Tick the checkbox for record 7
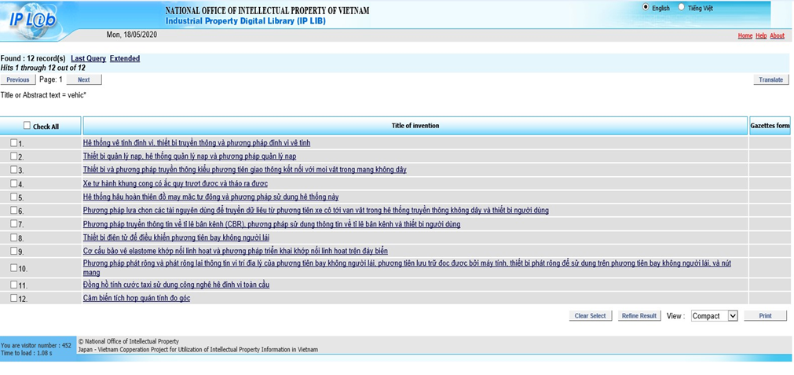Viewport: 794px width, 375px height. click(13, 223)
